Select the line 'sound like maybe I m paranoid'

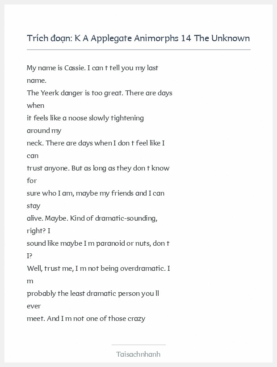pyautogui.click(x=98, y=243)
